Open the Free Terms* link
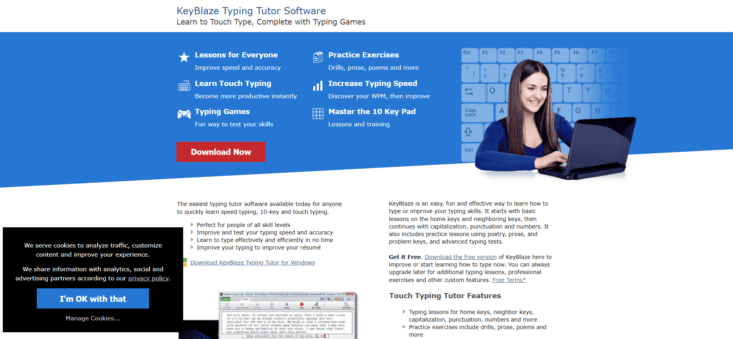 [509, 280]
